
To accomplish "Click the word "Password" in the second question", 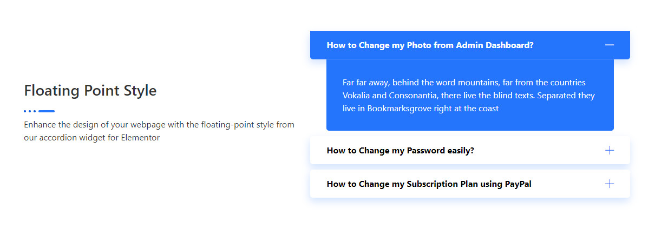I will pyautogui.click(x=426, y=151).
